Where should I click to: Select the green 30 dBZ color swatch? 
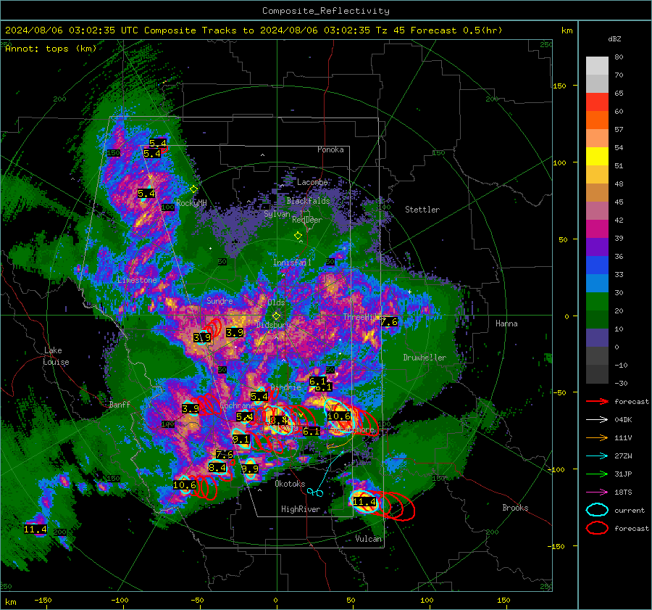tap(597, 302)
